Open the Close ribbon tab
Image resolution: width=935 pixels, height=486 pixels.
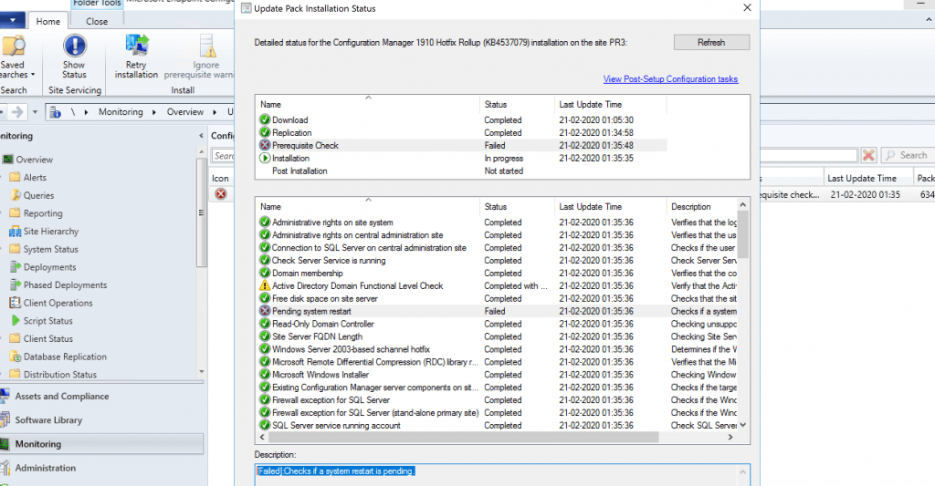(x=97, y=22)
